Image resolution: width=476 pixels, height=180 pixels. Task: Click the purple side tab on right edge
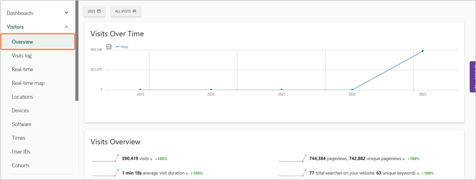tap(473, 77)
